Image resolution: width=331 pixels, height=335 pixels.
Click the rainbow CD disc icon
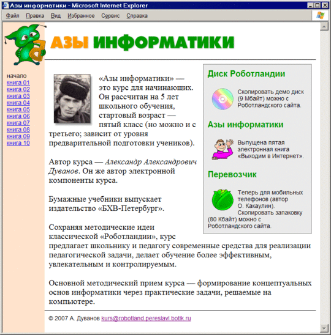(223, 99)
